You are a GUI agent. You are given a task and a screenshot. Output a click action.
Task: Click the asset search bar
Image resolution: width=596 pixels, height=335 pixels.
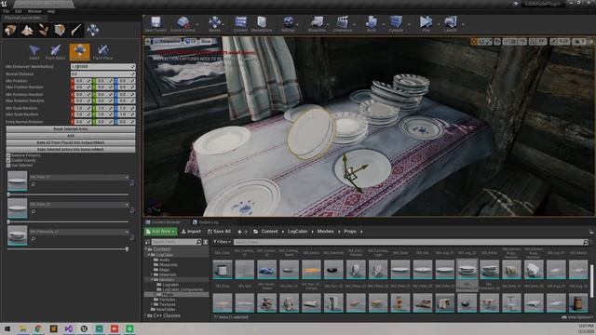pos(411,242)
